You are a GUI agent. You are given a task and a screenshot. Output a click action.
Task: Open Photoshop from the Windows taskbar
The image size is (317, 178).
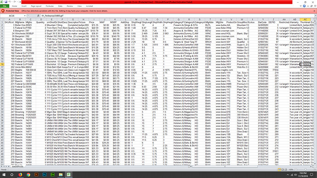coord(45,175)
